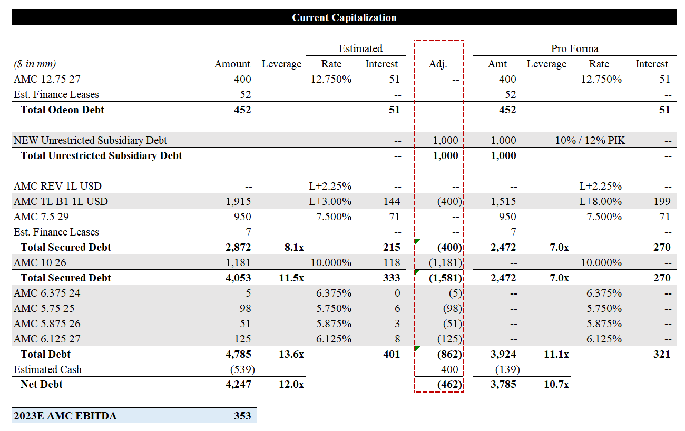
Task: Select the Current Capitalization title bar
Action: [x=342, y=17]
